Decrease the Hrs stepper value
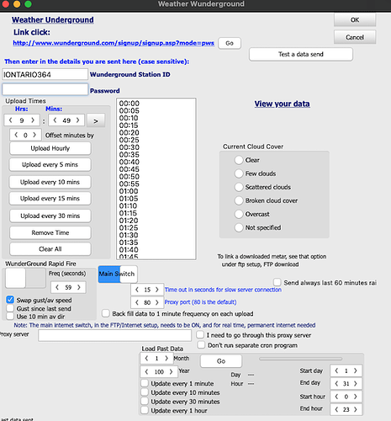The height and width of the screenshot is (421, 391). tap(11, 120)
